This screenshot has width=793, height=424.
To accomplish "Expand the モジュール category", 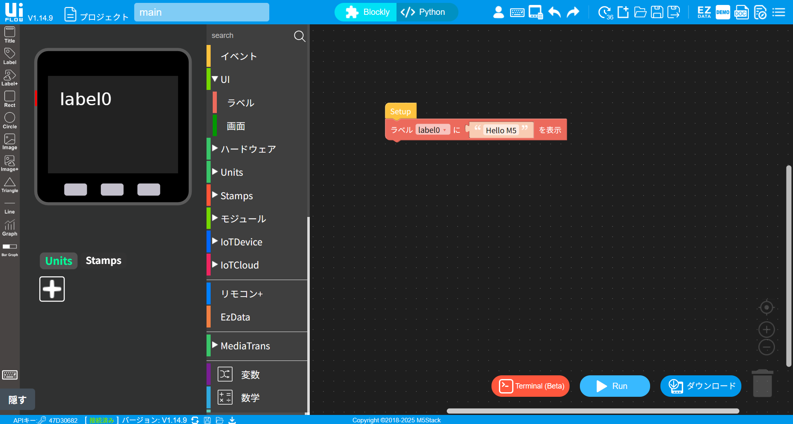I will coord(215,218).
